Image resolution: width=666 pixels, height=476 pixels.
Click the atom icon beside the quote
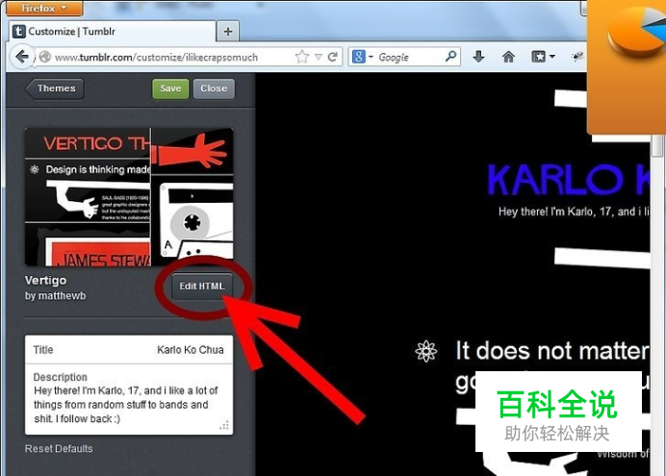tap(426, 351)
